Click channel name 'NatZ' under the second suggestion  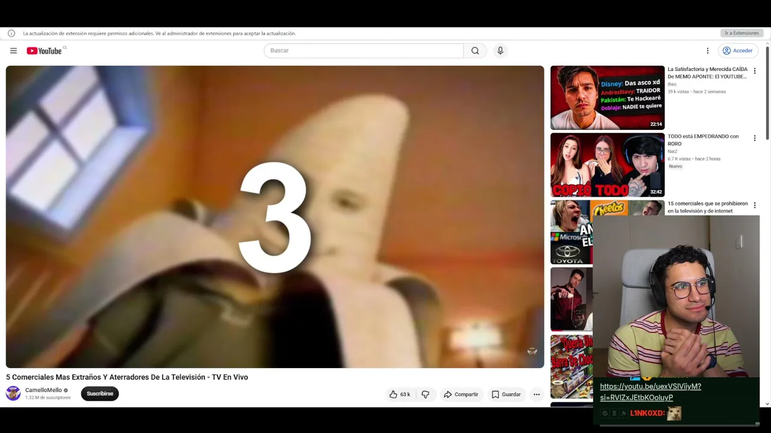(672, 152)
